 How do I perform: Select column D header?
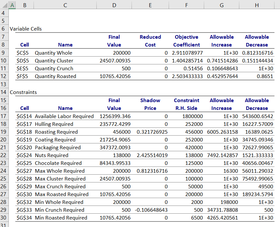(114, 5)
